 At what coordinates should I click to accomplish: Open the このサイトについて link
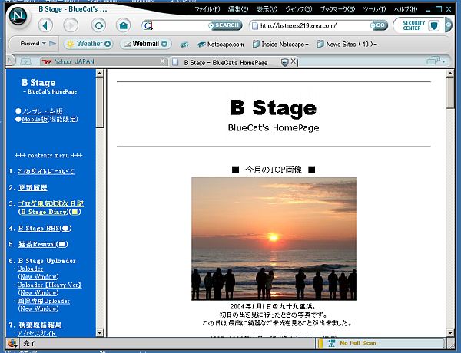[46, 171]
